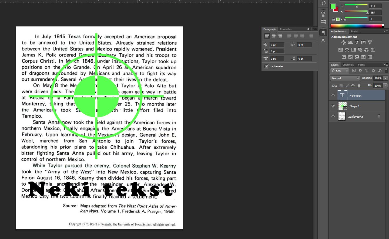The height and width of the screenshot is (239, 389).
Task: Add a Vibrance adjustment
Action: [370, 42]
